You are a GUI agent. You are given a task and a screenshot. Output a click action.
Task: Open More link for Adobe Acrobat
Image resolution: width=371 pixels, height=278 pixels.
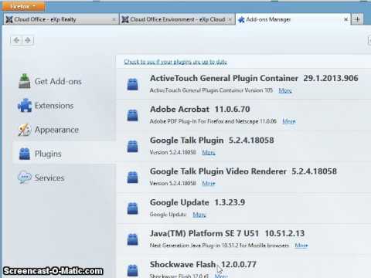pyautogui.click(x=289, y=121)
